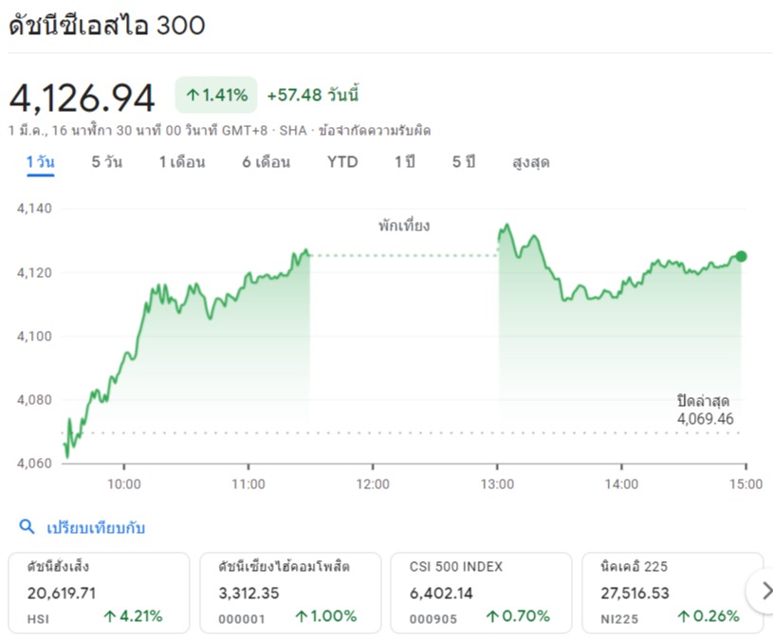Click the magnifier icon beside เปรียบเทียบกับ
This screenshot has width=773, height=639.
(x=27, y=527)
